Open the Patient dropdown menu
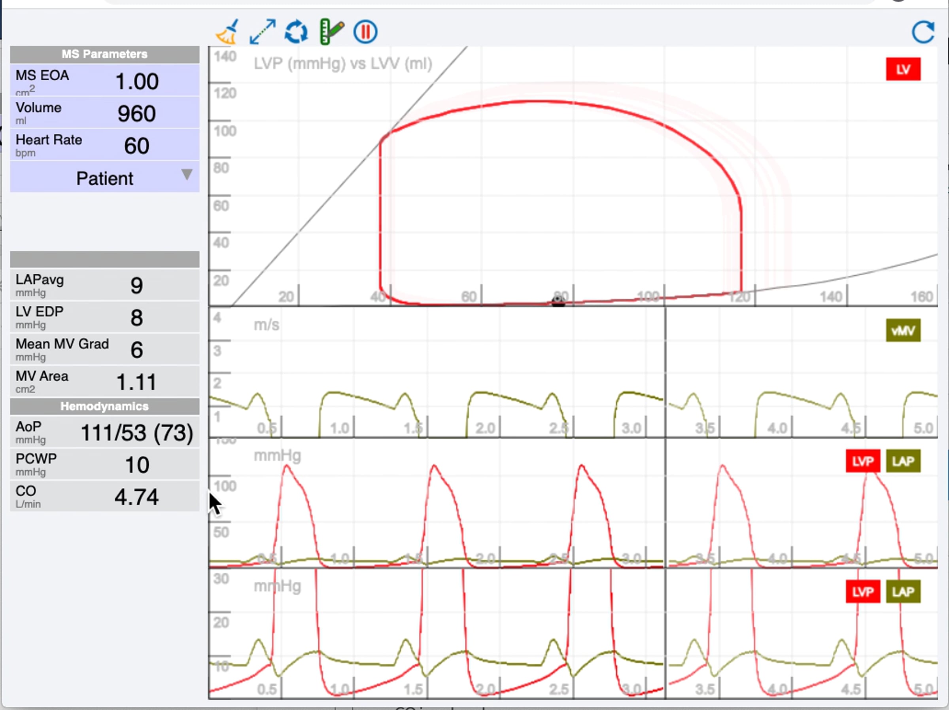Image resolution: width=949 pixels, height=710 pixels. pos(104,178)
